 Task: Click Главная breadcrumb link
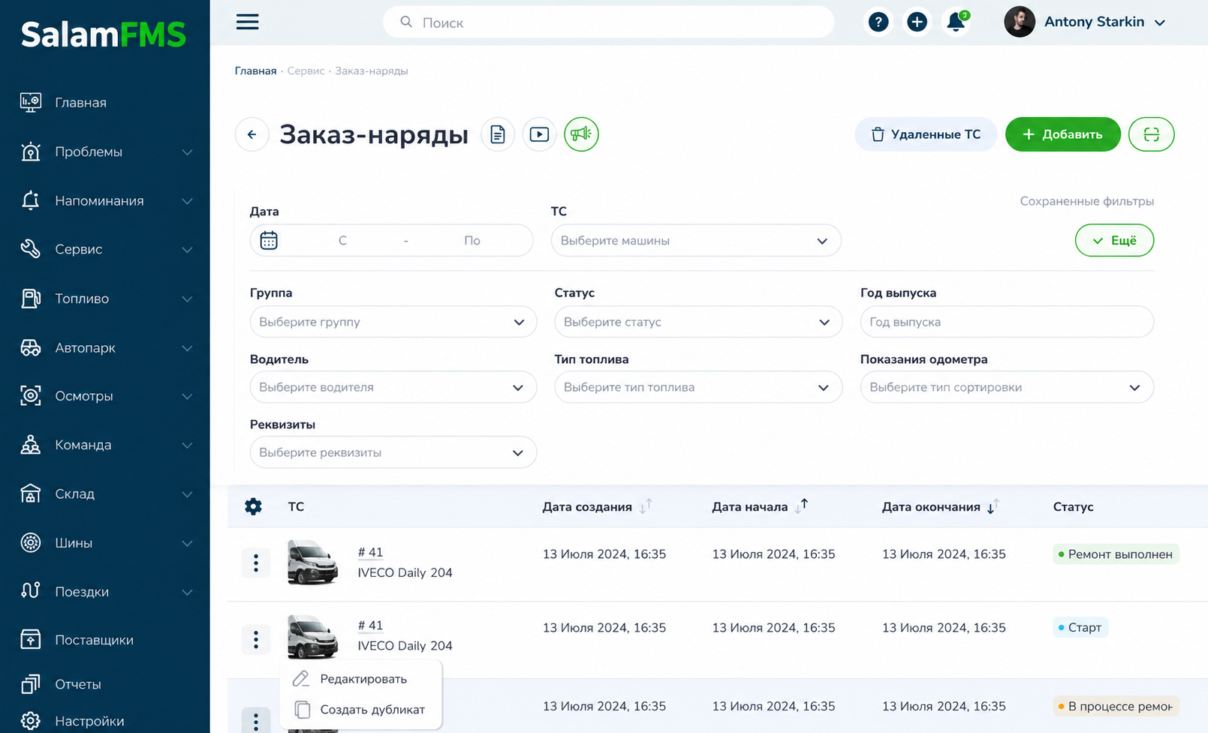point(255,71)
